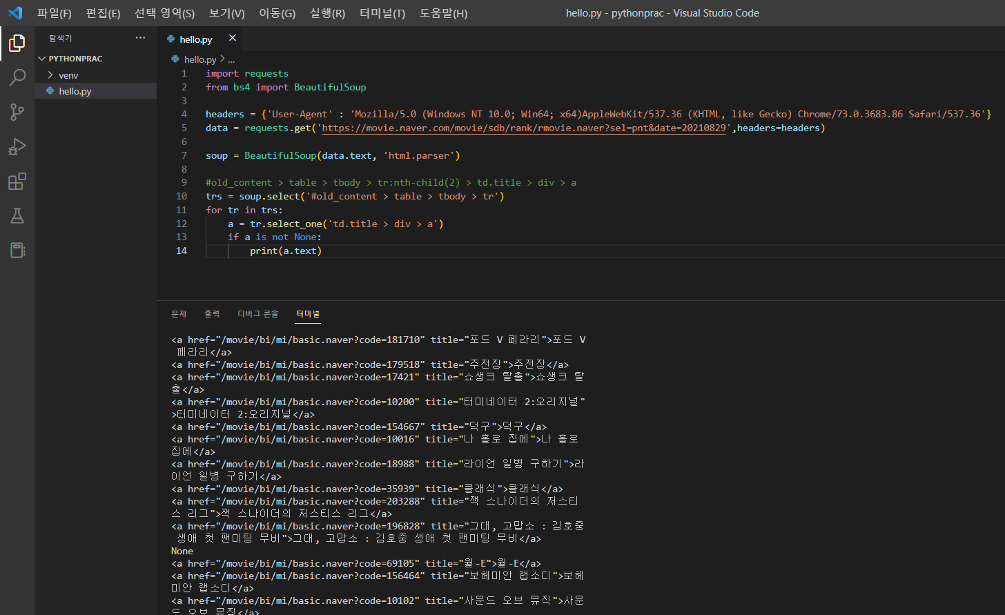
Task: Click the '#old_content' comment on line 9
Action: coord(391,183)
